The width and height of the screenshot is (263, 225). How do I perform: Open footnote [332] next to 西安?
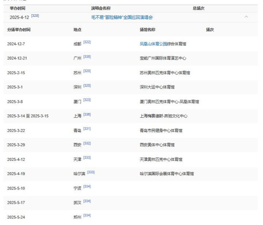[87, 143]
